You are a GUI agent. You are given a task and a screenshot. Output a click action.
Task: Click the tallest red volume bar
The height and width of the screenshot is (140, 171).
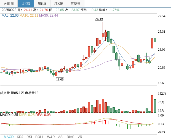[x=152, y=104]
